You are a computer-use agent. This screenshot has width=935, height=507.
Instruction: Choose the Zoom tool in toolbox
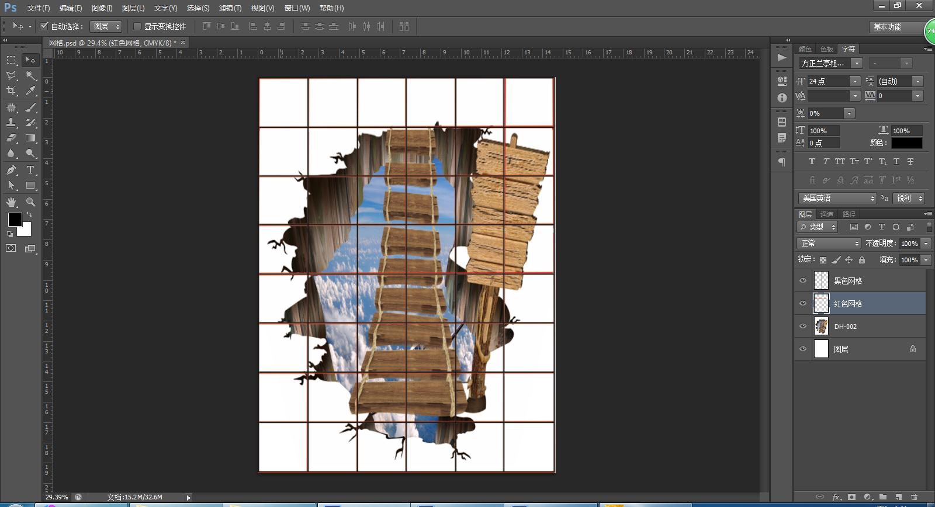click(30, 202)
